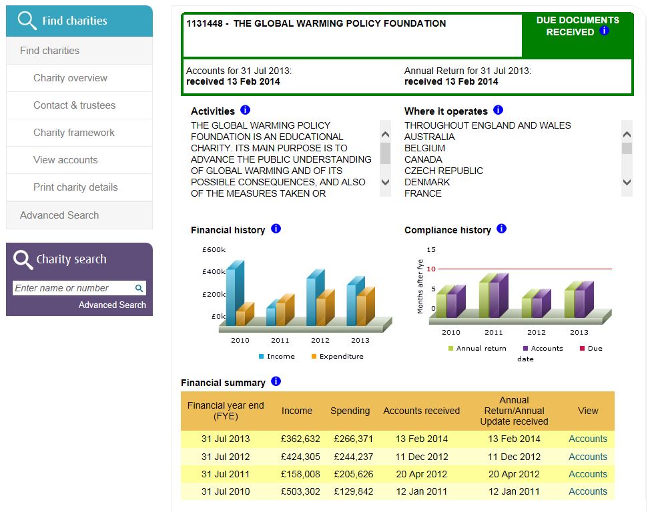Open View accounts in sidebar
Viewport: 648px width, 512px height.
click(65, 160)
